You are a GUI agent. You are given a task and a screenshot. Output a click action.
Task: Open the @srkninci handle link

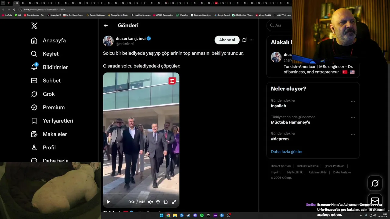pos(125,44)
